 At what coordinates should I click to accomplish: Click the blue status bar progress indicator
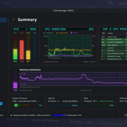[x=59, y=115]
